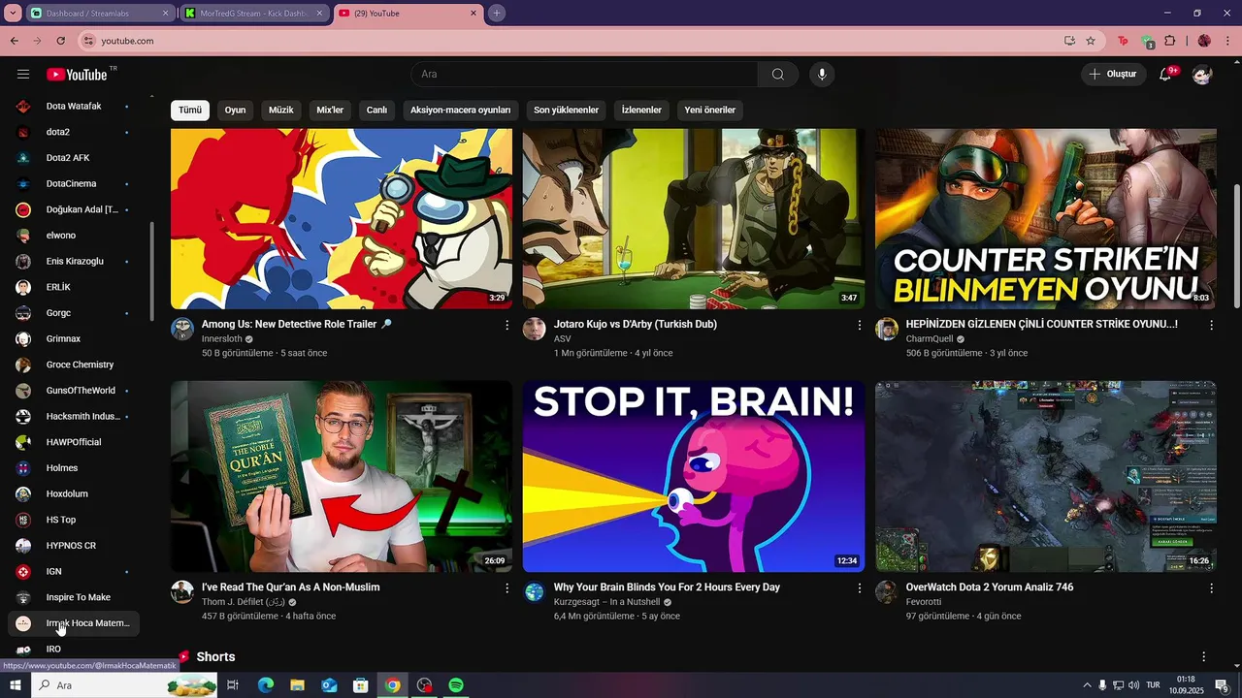The image size is (1242, 698).
Task: Click the Fevorotti channel avatar
Action: click(887, 591)
